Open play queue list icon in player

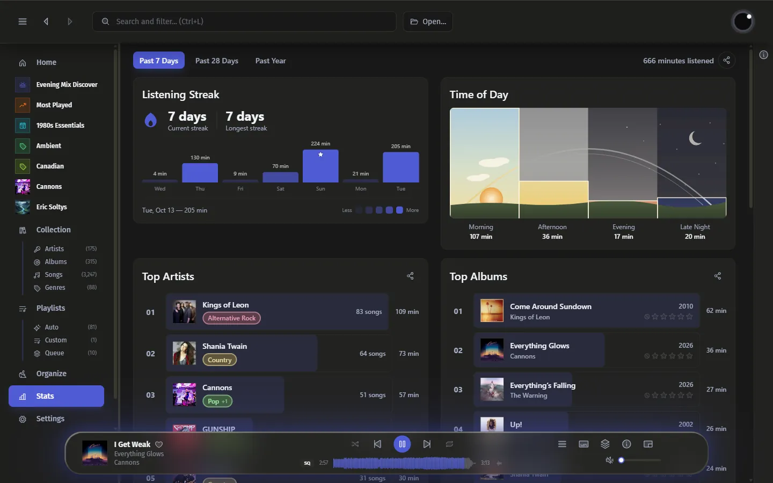coord(562,444)
